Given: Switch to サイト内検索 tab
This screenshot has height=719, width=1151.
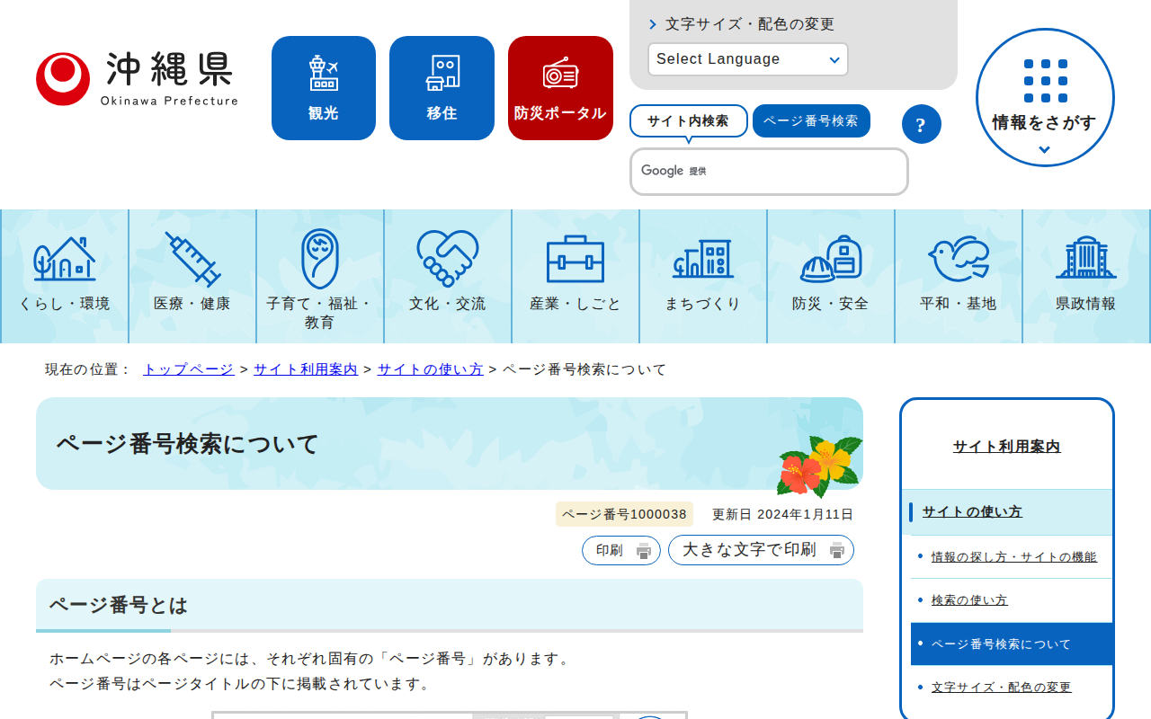Looking at the screenshot, I should (x=689, y=121).
